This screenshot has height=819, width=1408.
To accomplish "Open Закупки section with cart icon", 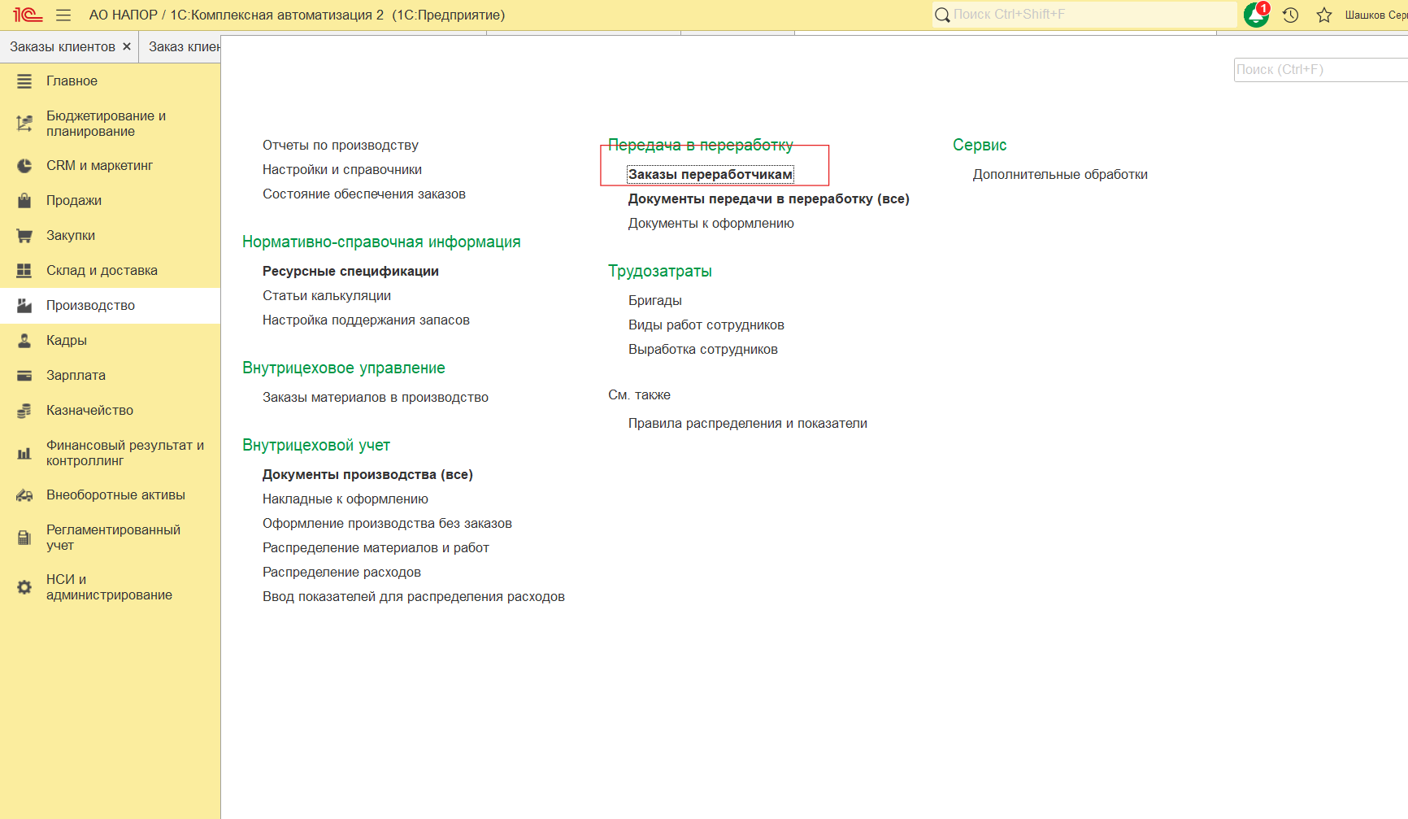I will click(x=71, y=235).
